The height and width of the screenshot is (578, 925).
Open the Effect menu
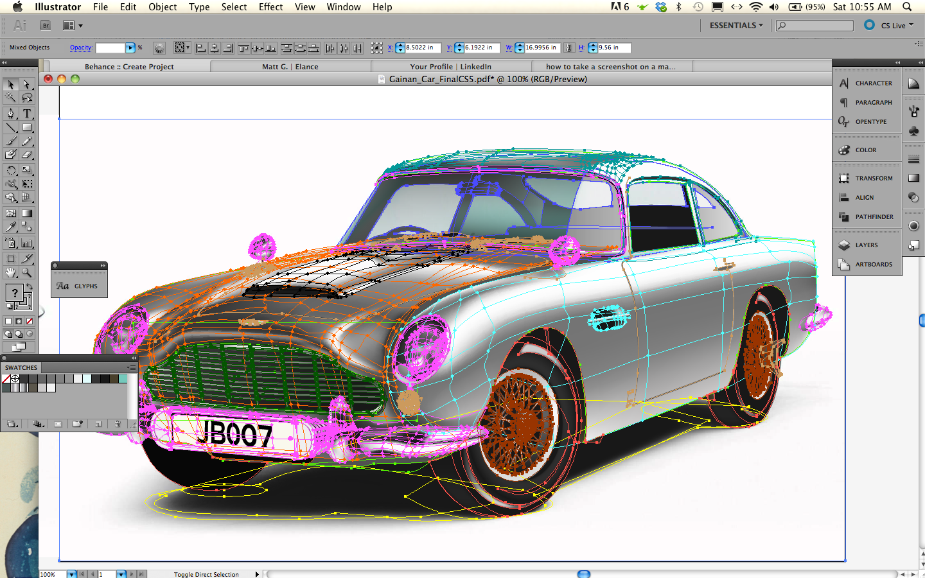pyautogui.click(x=270, y=7)
